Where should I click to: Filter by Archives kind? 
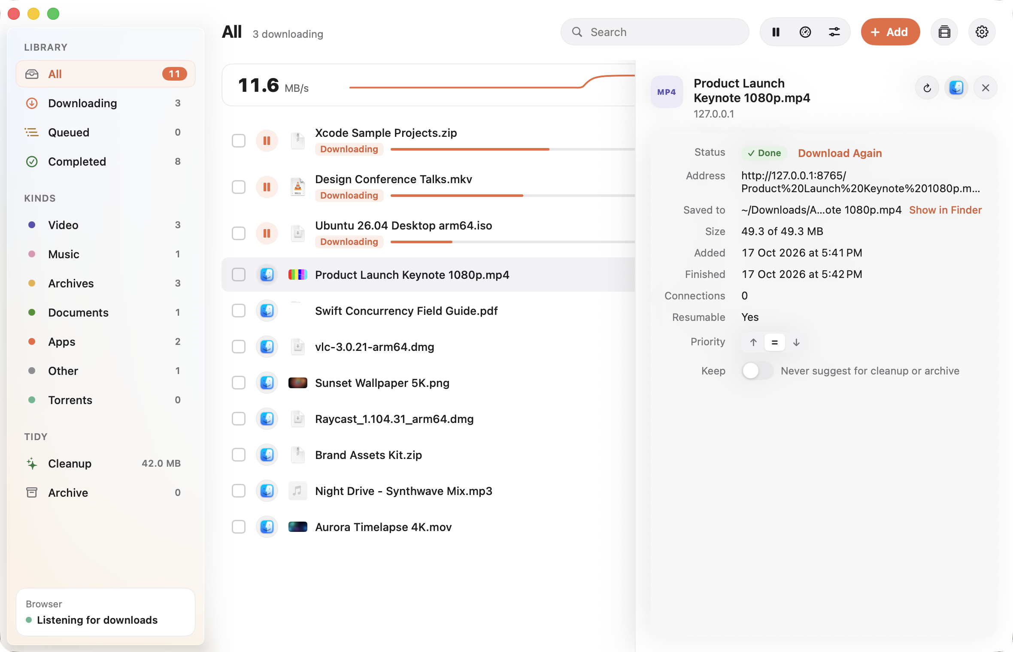point(106,284)
